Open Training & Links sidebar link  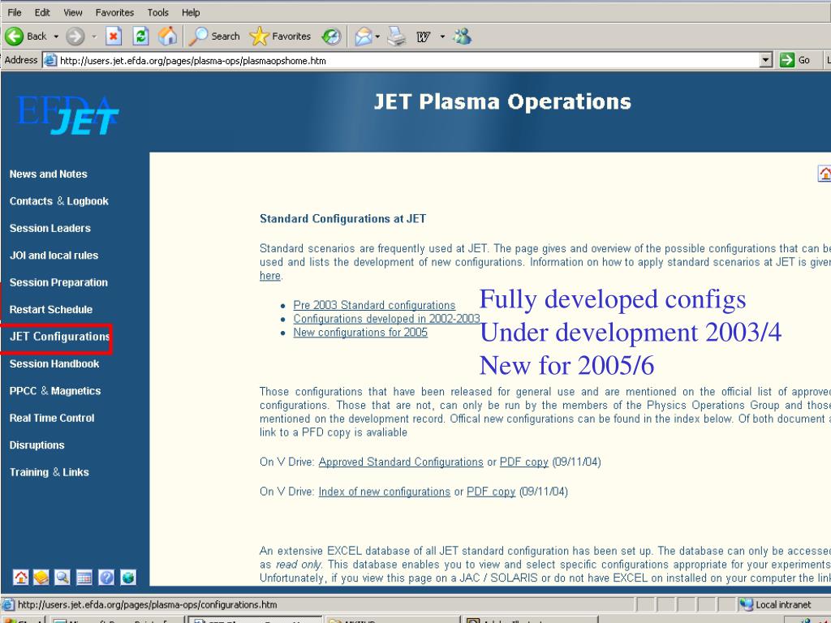(49, 472)
